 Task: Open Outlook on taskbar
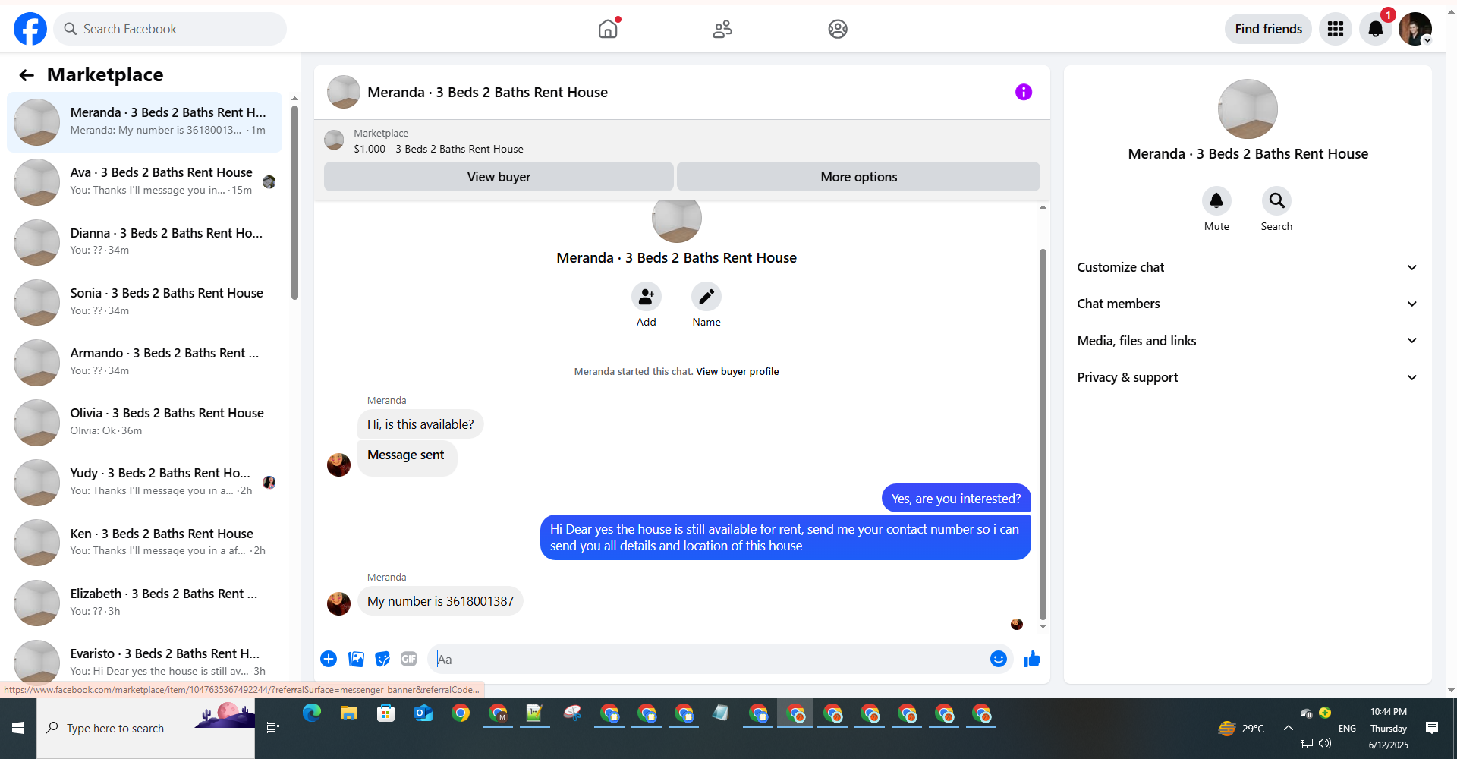click(423, 713)
